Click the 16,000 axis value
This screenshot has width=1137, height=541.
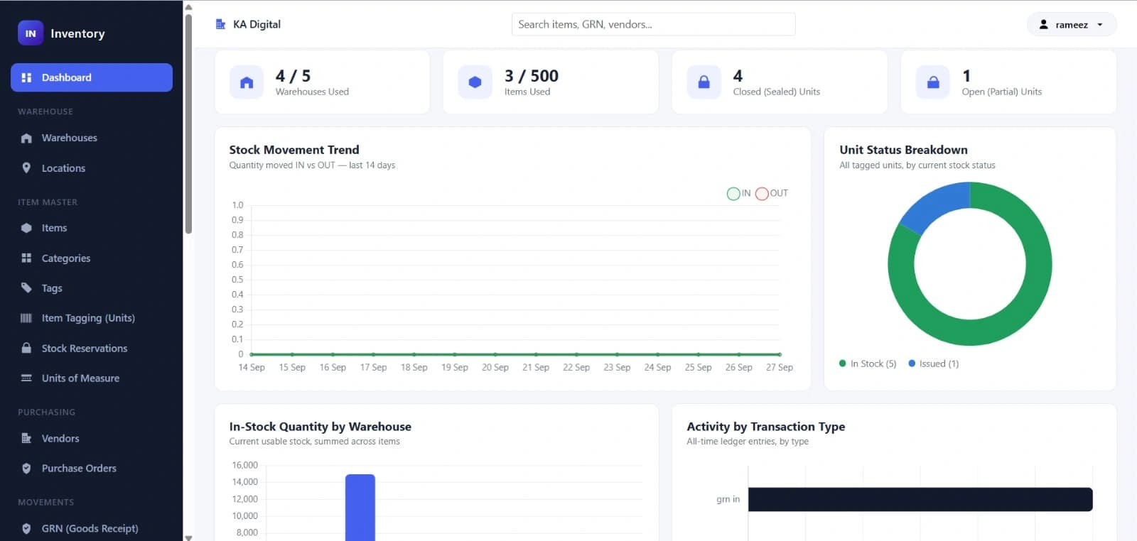[245, 466]
